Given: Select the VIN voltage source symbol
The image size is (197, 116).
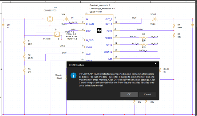Looking at the screenshot, I should point(66,19).
